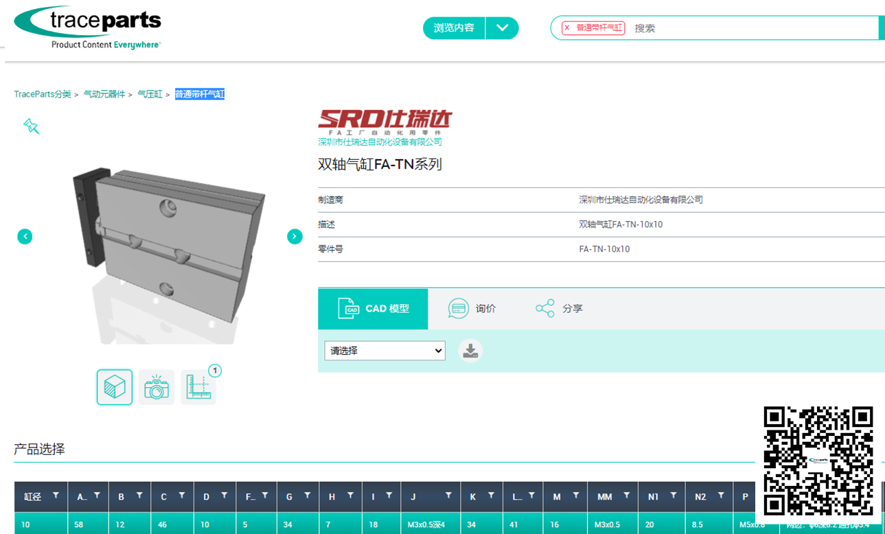This screenshot has width=885, height=534.
Task: Filter the N1 column
Action: (x=674, y=496)
